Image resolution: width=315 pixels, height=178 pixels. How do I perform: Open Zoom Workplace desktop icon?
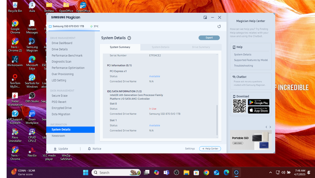coord(32,117)
